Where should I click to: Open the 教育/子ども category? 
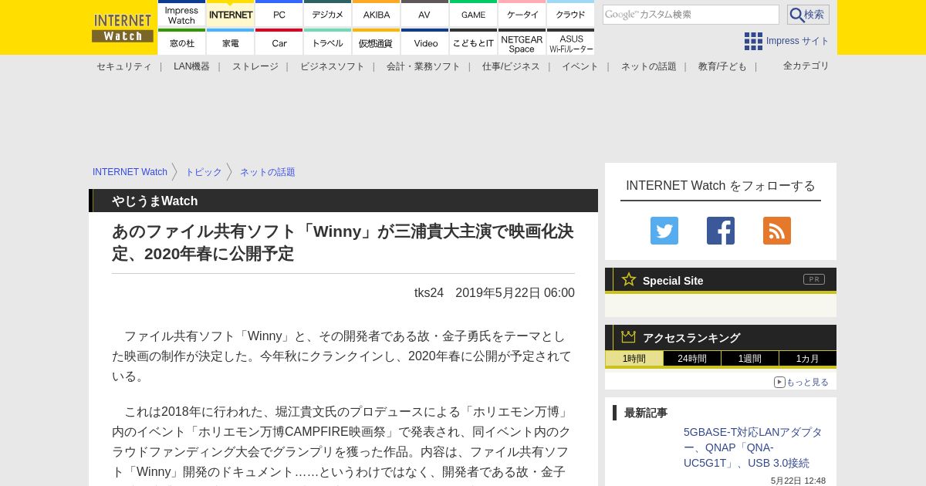pyautogui.click(x=722, y=66)
